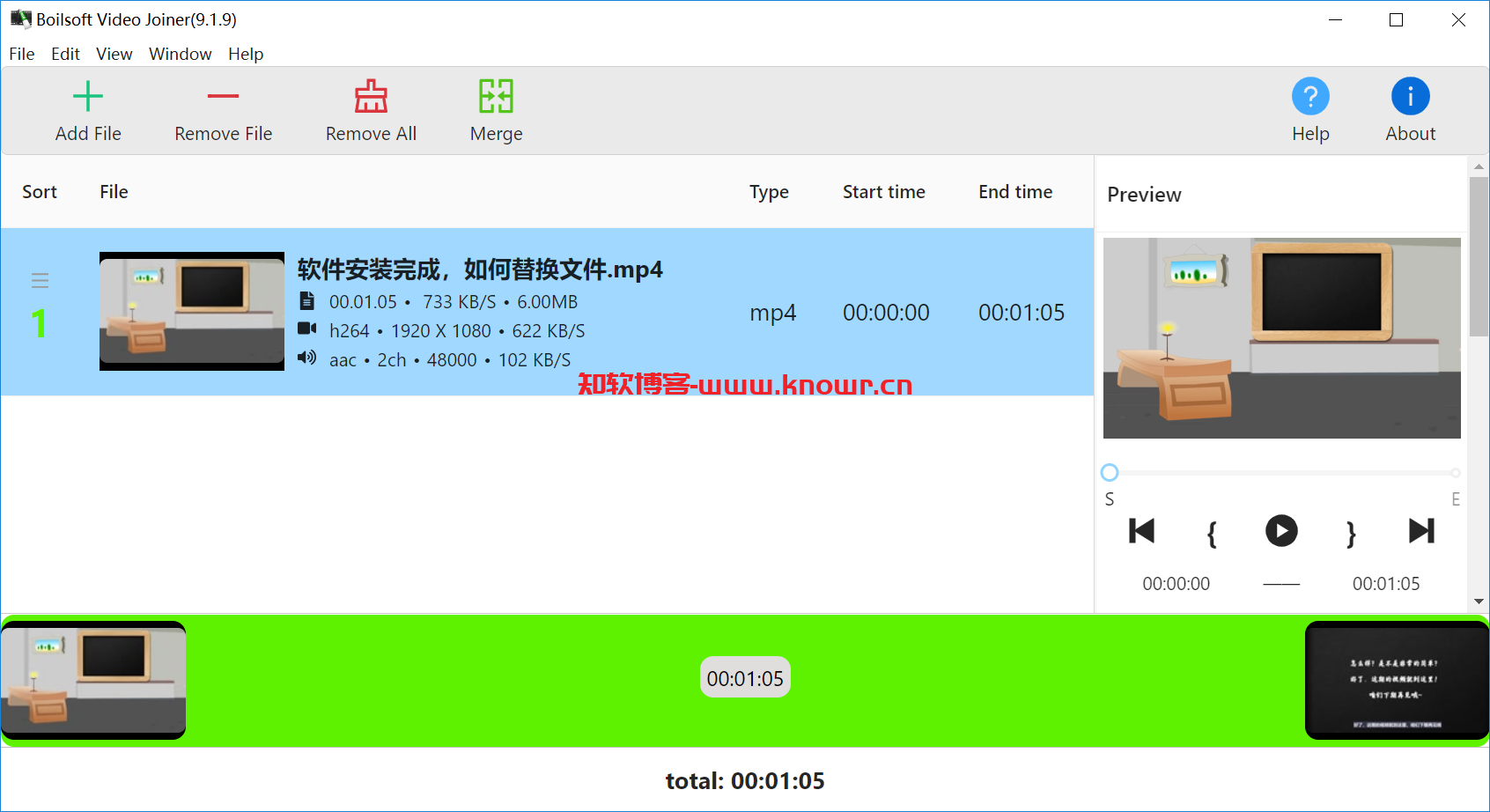
Task: Click the aac 2ch 48000 line
Action: 450,360
